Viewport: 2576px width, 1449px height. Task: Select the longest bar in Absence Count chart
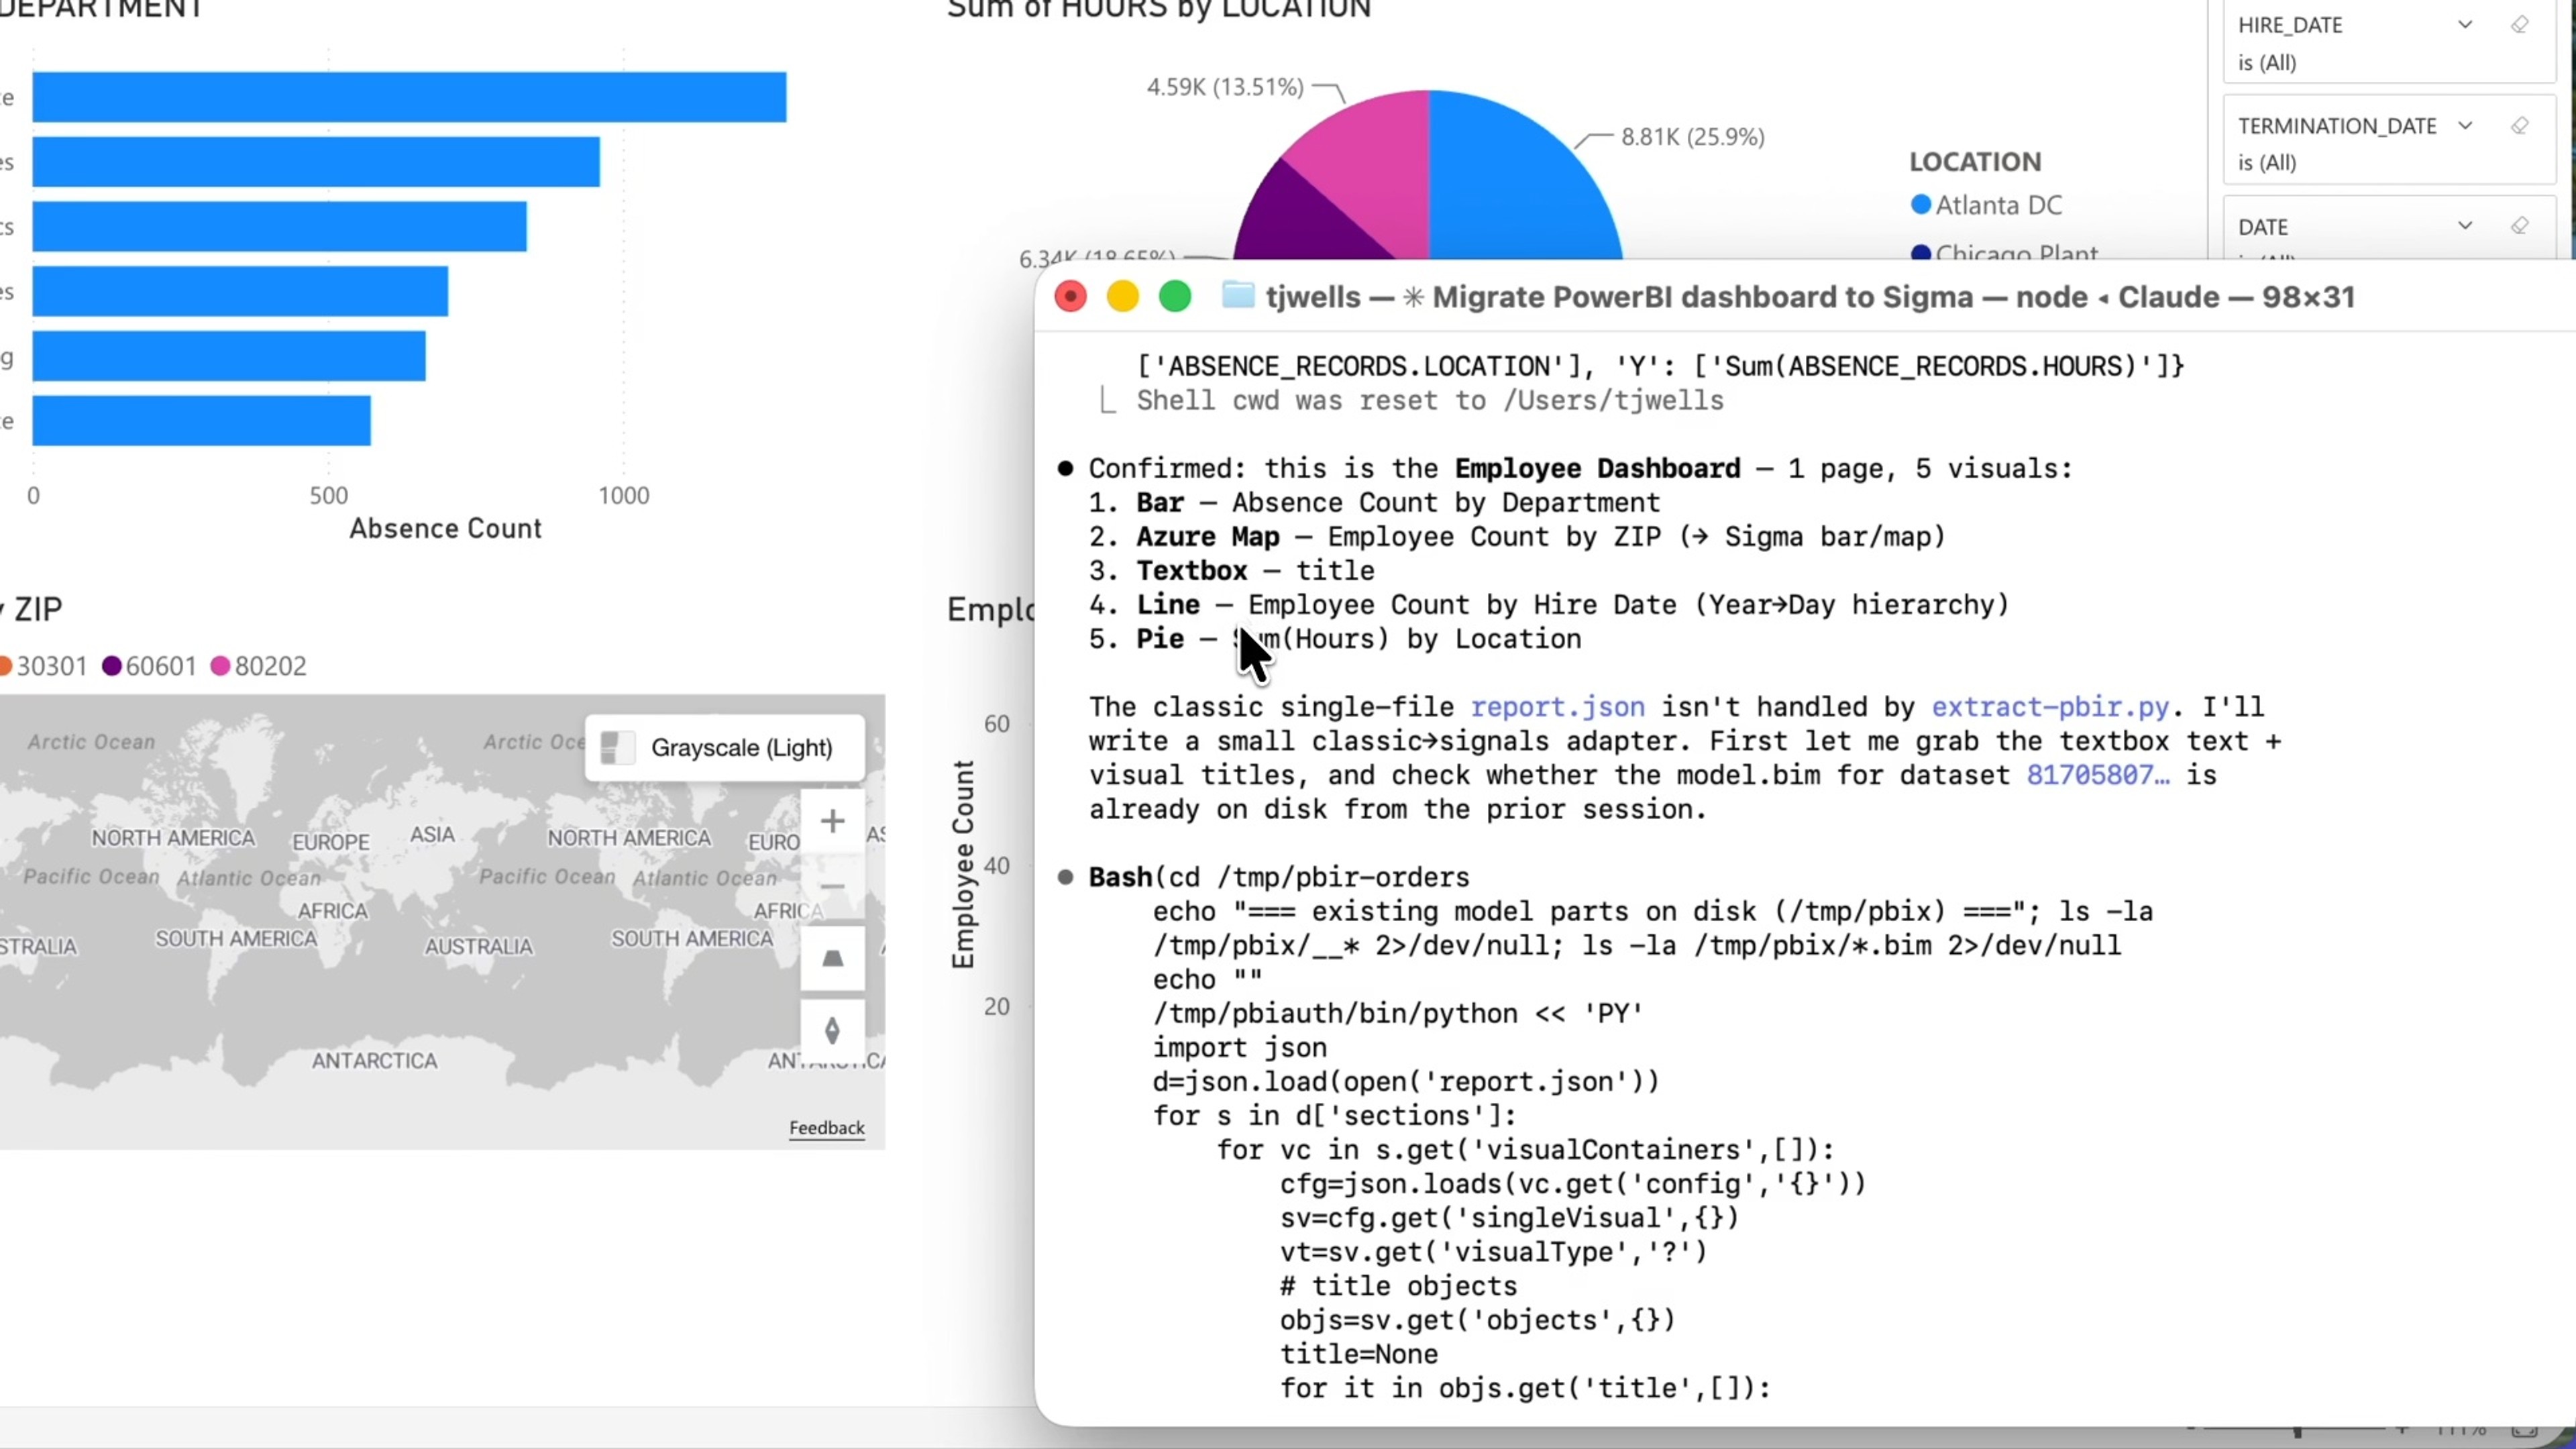coord(409,97)
